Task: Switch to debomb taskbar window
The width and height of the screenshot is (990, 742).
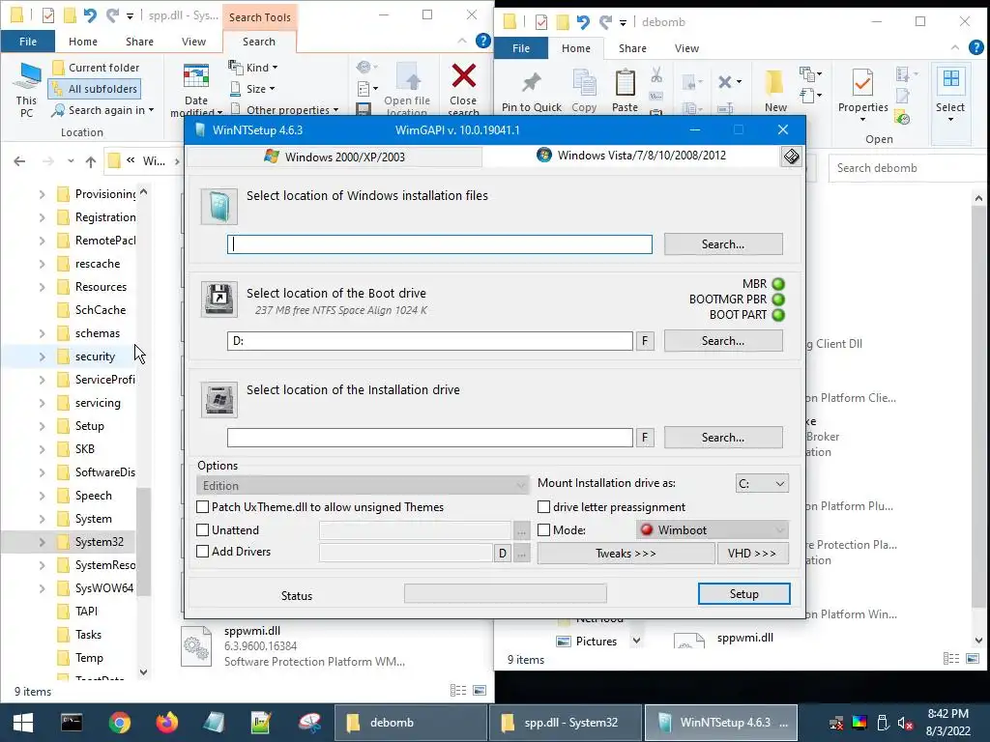Action: pos(409,723)
